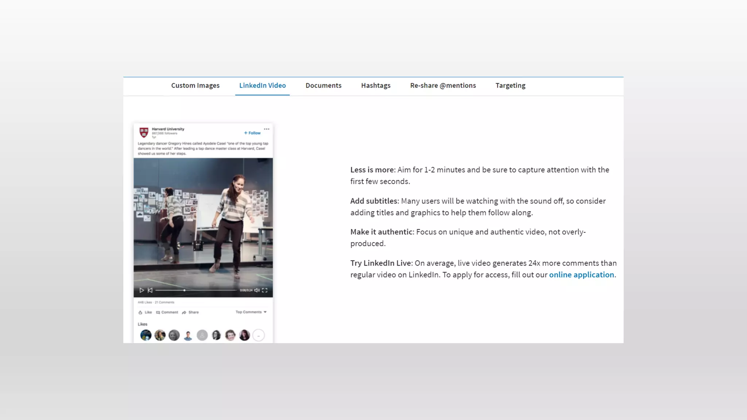The width and height of the screenshot is (747, 420).
Task: Mute the video with speaker icon
Action: coord(257,290)
